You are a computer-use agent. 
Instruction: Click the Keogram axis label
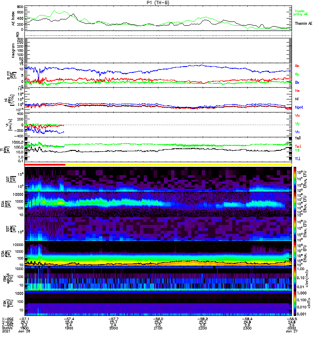(x=13, y=51)
